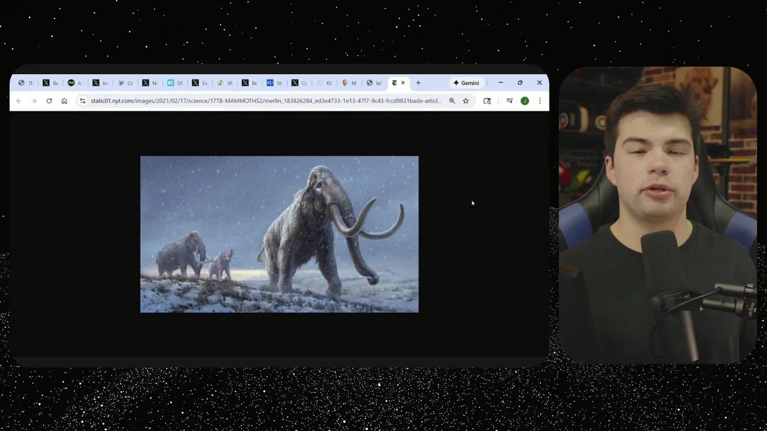Viewport: 767px width, 431px height.
Task: Bookmark this page with the star icon
Action: pos(466,101)
